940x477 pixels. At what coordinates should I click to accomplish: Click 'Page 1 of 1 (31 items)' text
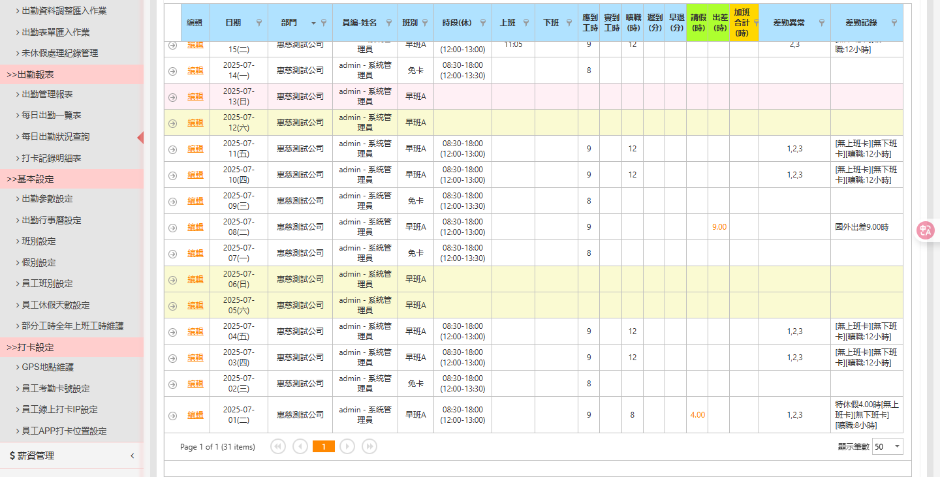tap(217, 446)
